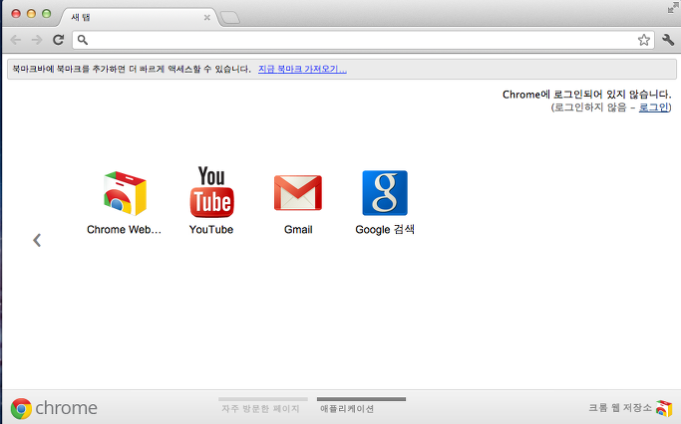Click the 지금 북마크 가져오기 link
The image size is (681, 424).
click(302, 69)
